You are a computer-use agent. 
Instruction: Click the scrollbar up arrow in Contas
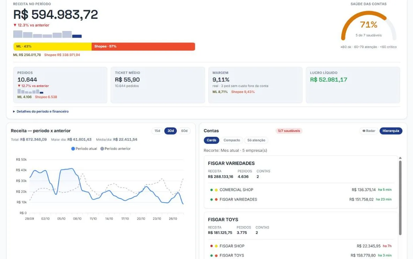(x=400, y=158)
